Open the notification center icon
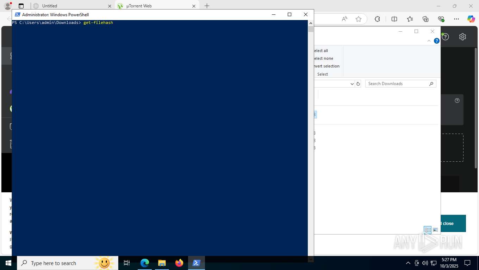 (x=467, y=263)
